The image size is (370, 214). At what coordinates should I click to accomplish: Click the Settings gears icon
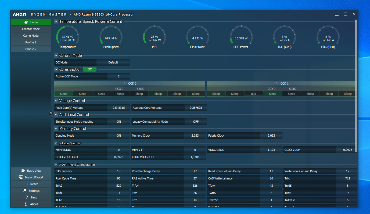click(x=24, y=191)
